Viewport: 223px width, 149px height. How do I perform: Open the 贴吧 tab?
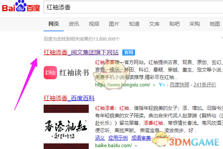coord(175,24)
